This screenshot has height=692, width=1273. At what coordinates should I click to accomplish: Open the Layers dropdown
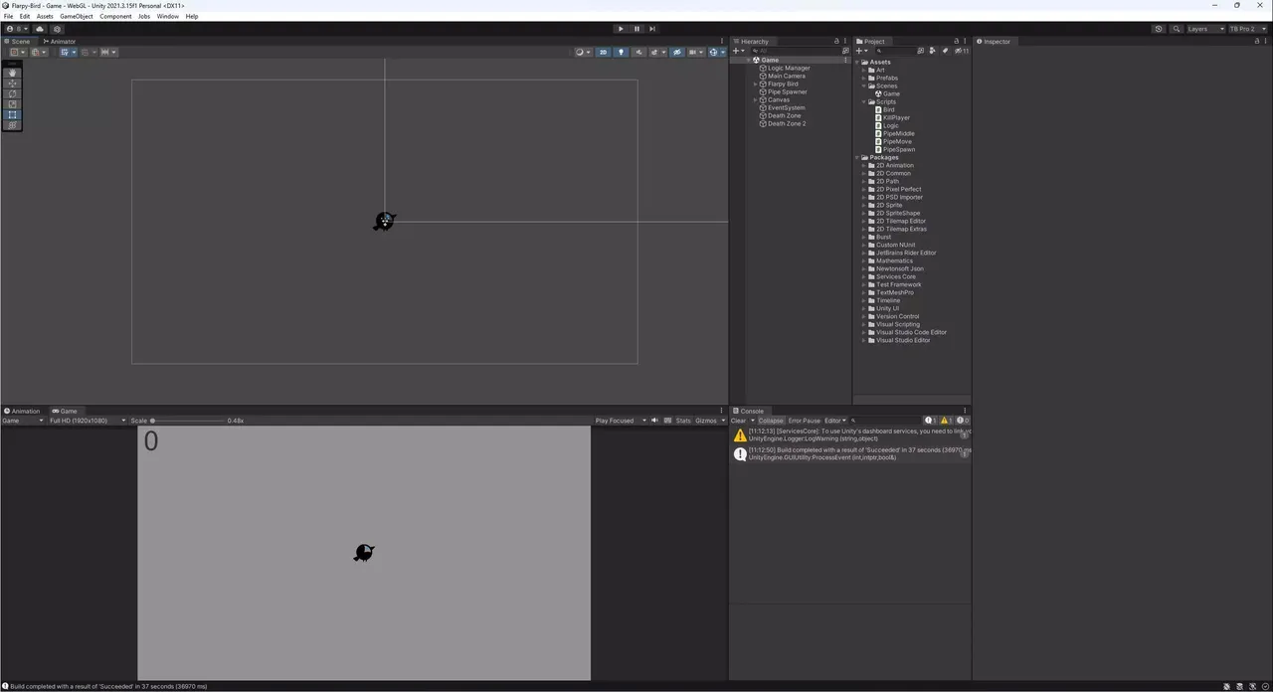(1204, 29)
